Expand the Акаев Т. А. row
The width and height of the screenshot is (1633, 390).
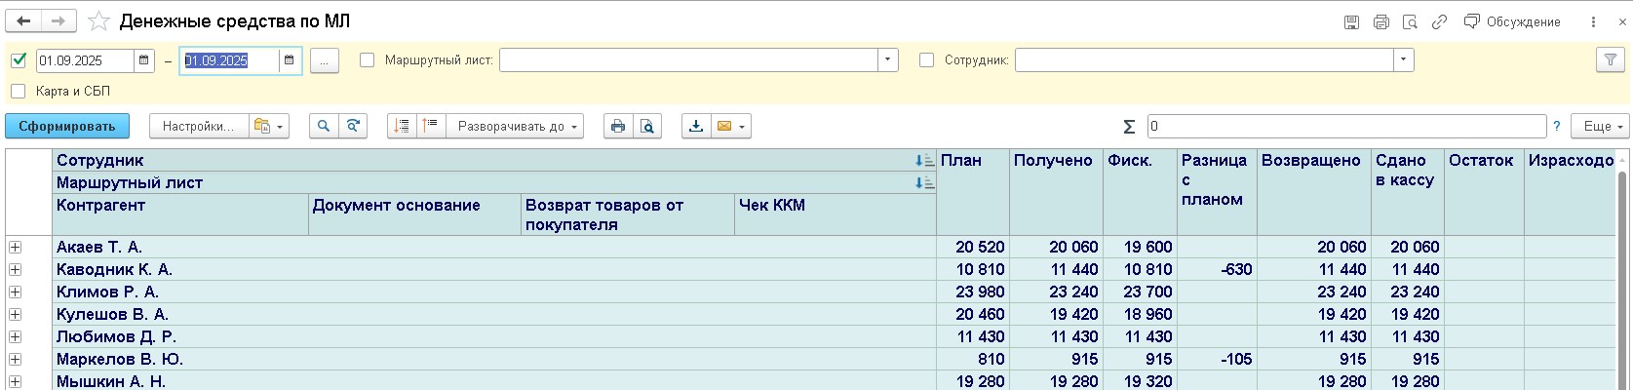tap(15, 248)
